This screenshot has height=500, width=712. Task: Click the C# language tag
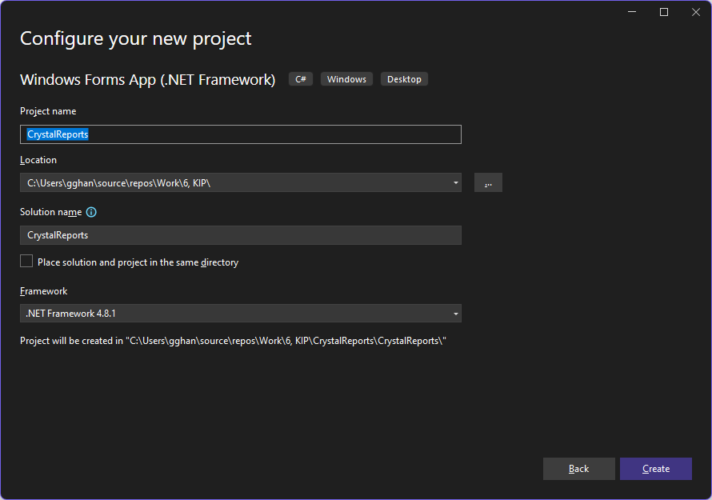click(x=301, y=79)
